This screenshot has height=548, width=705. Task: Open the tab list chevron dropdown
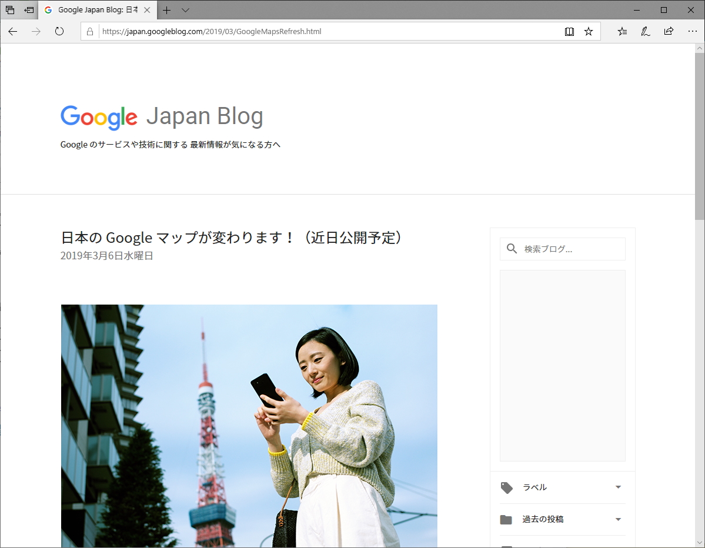(185, 10)
